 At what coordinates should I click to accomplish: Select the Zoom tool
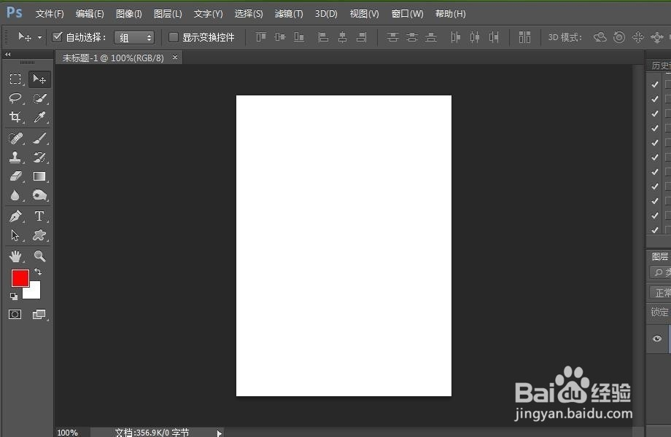39,256
